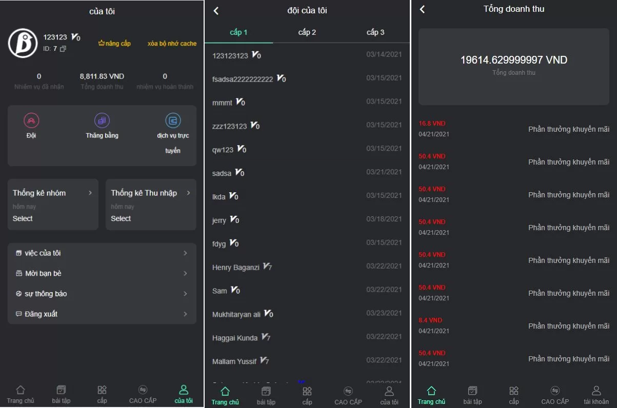Open Mời bạn bè invite option
Image resolution: width=617 pixels, height=408 pixels.
coord(102,274)
